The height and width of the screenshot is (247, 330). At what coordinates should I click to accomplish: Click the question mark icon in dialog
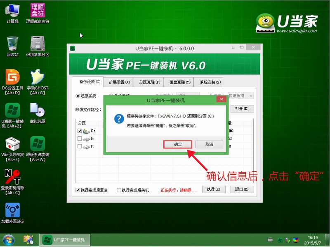tap(119, 119)
